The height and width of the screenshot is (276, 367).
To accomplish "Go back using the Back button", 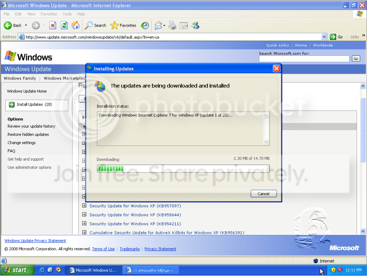I will pyautogui.click(x=13, y=25).
